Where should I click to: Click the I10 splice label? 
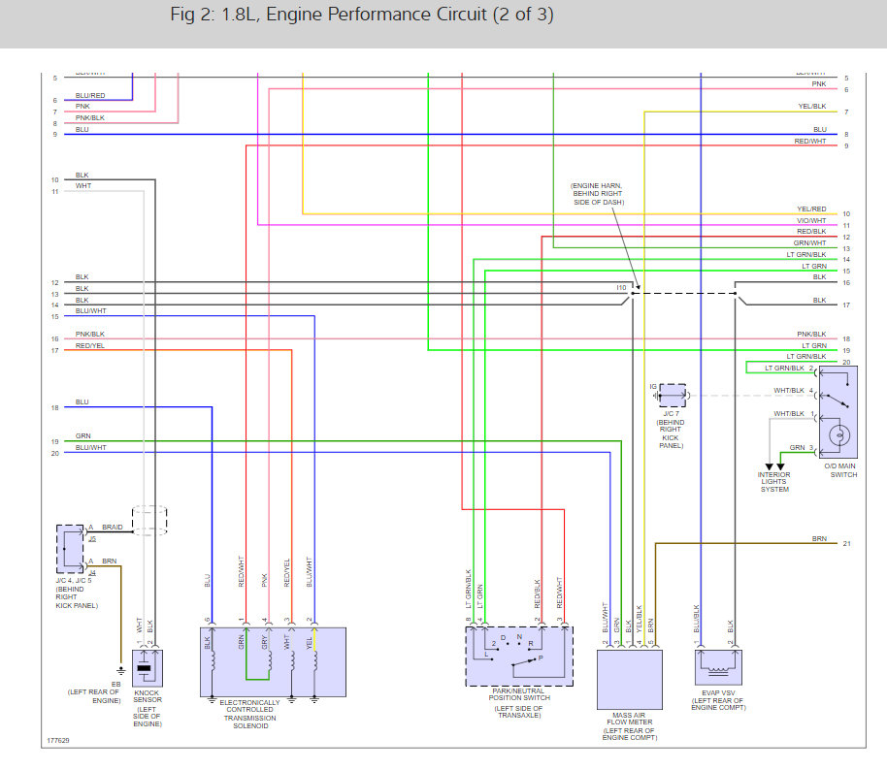point(621,288)
